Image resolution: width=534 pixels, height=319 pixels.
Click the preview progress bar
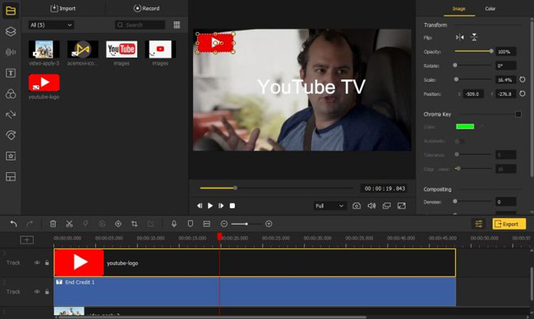pos(276,188)
